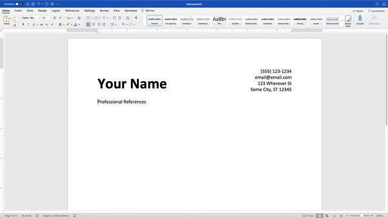Undo the last action

click(39, 4)
